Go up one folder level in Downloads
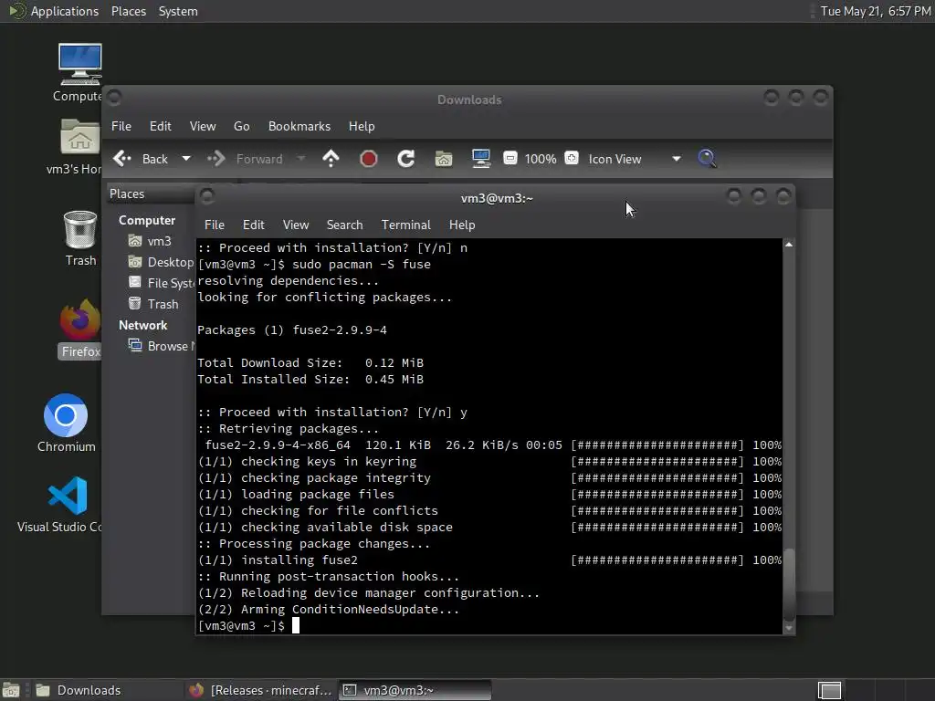 tap(331, 159)
